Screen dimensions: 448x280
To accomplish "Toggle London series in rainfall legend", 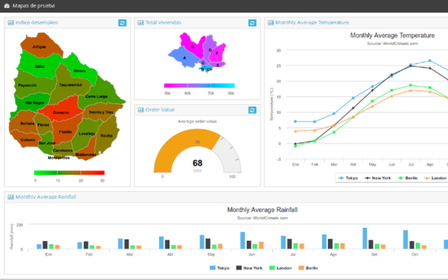I will coord(280,268).
